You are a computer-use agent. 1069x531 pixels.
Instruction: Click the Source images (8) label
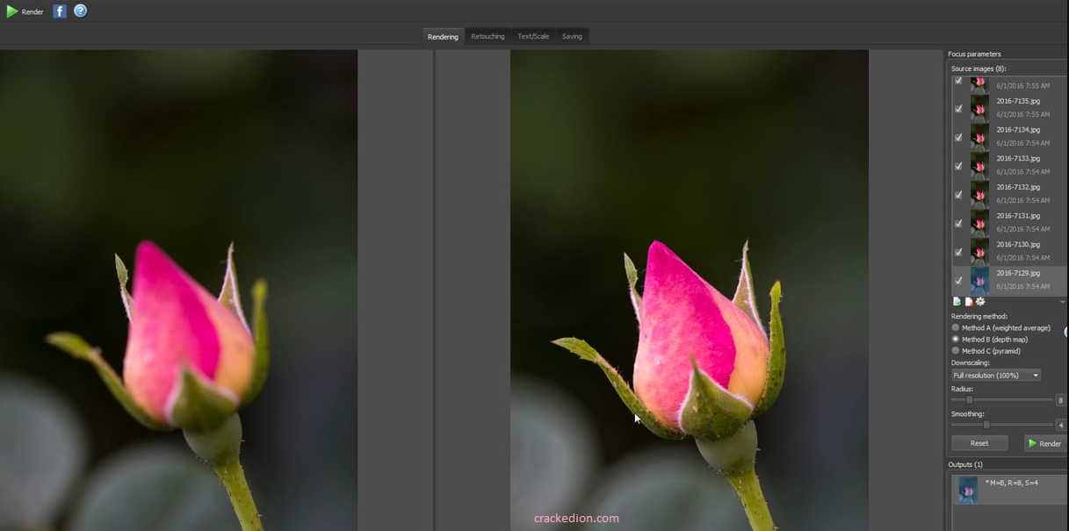click(x=979, y=68)
